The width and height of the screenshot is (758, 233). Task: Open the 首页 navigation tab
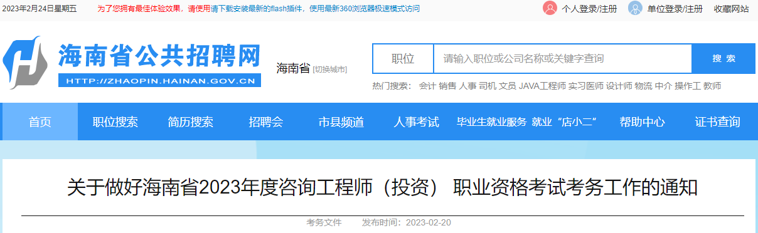click(40, 122)
